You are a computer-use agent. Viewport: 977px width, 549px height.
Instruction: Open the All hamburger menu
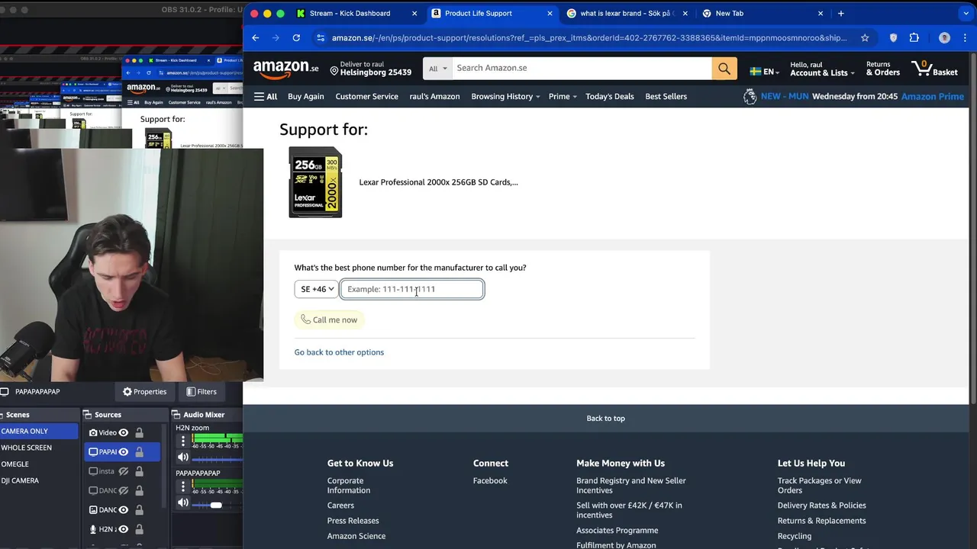266,96
